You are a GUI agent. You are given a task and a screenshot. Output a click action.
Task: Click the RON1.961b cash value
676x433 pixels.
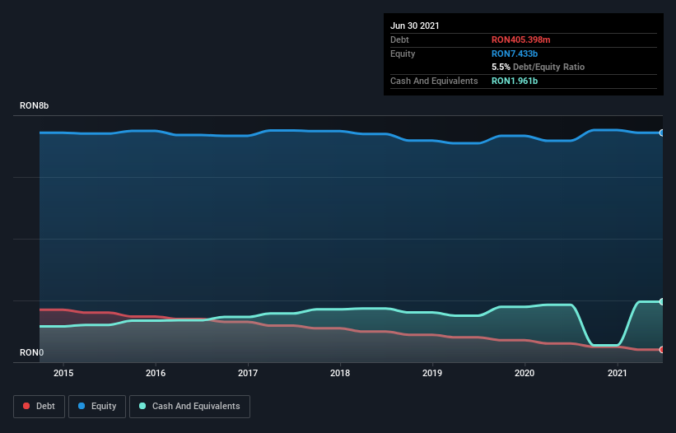pyautogui.click(x=515, y=81)
